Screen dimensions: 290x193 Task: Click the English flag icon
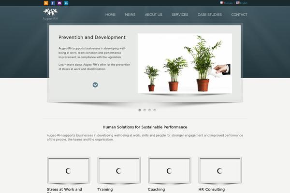pyautogui.click(x=238, y=2)
